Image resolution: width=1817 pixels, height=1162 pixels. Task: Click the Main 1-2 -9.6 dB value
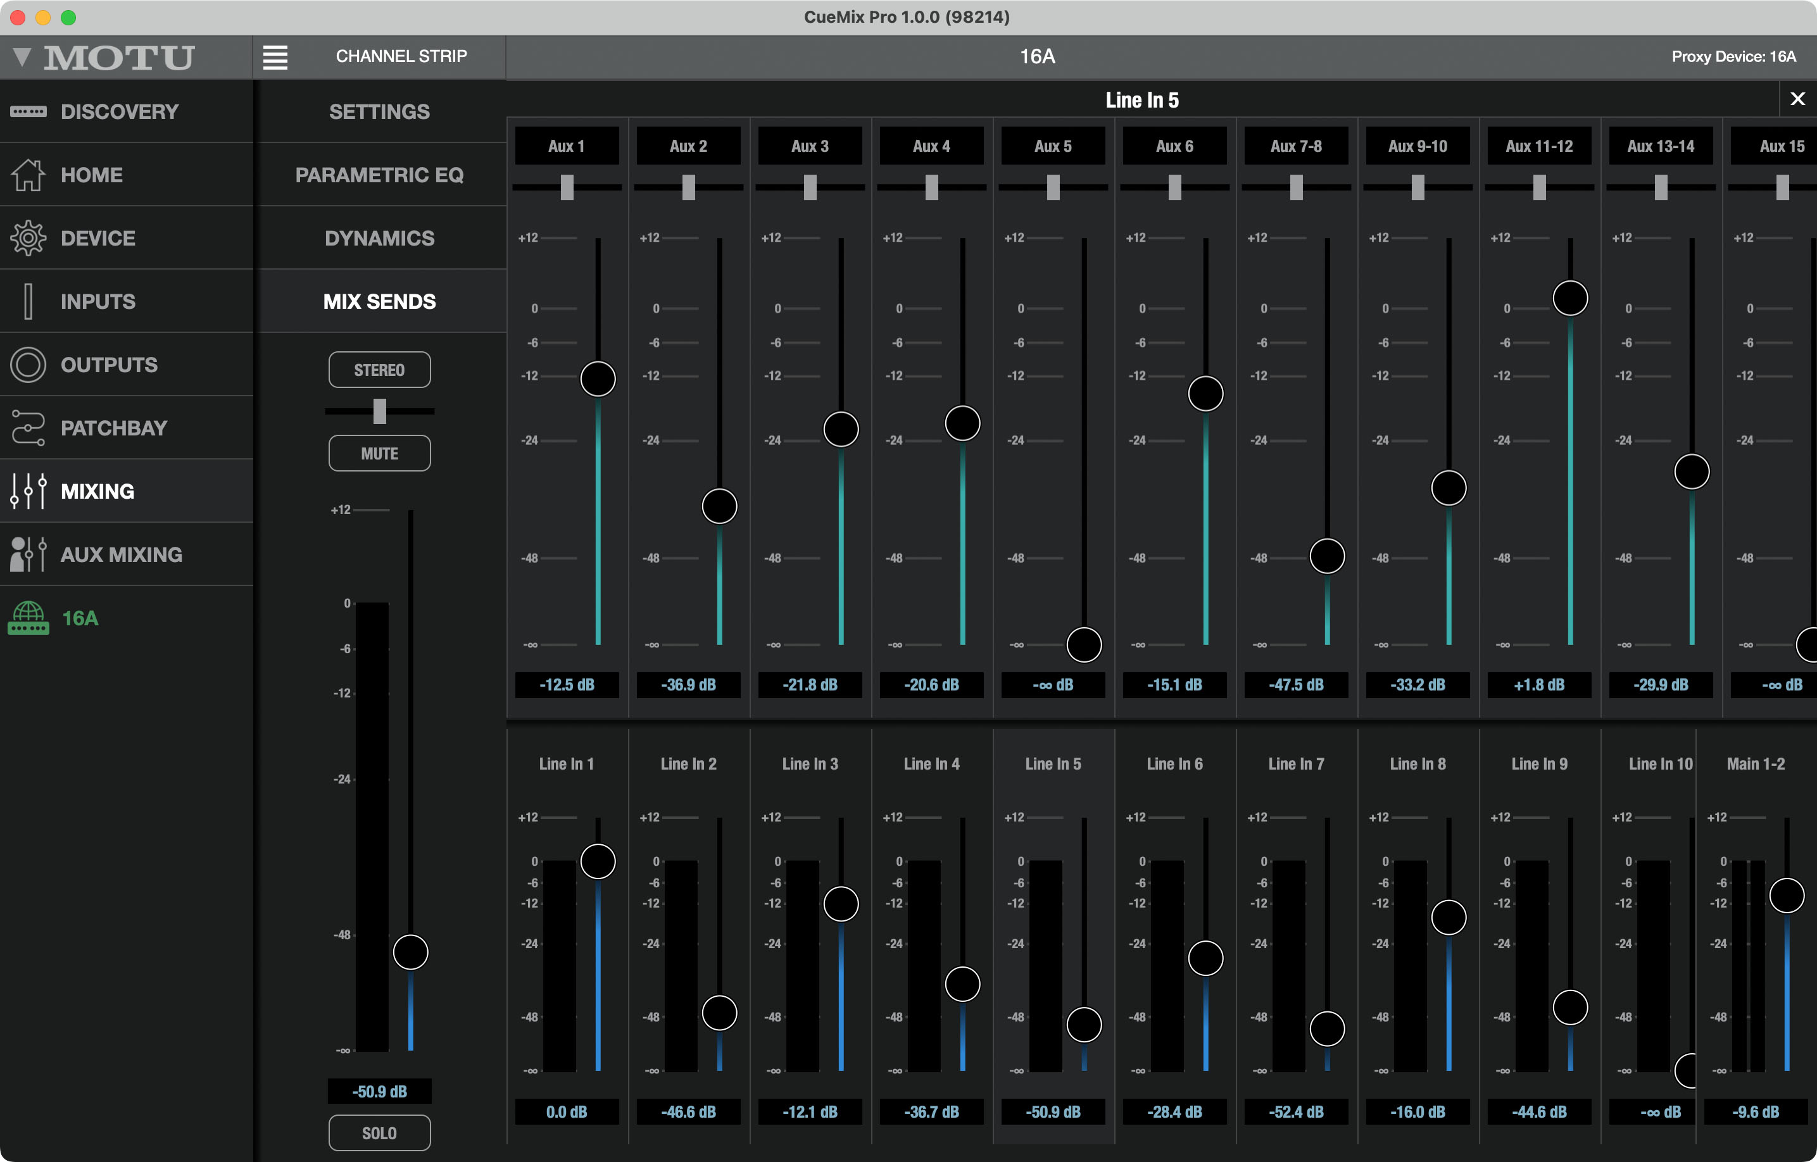pos(1756,1112)
